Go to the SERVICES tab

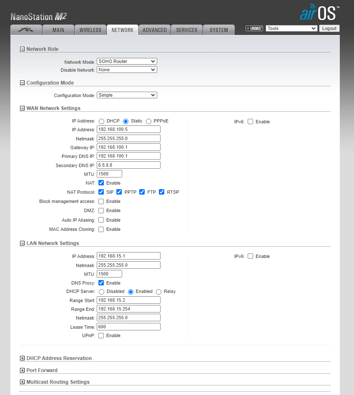[186, 30]
